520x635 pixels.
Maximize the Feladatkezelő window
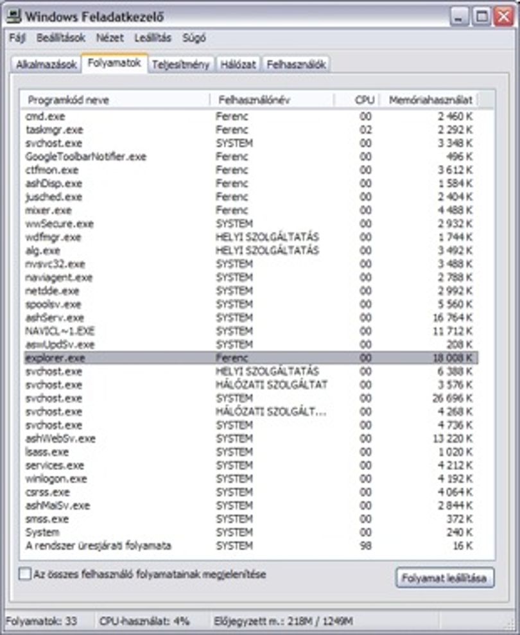pyautogui.click(x=481, y=17)
